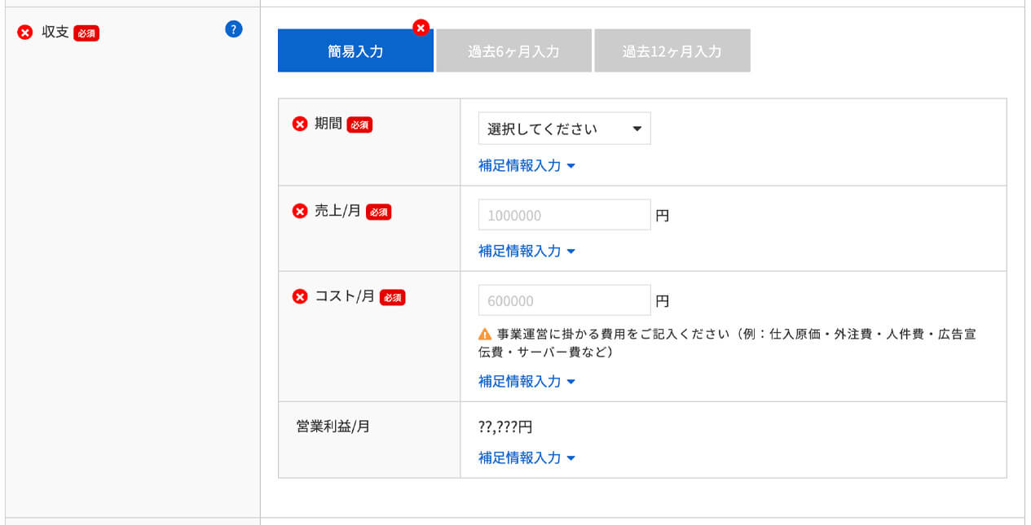
Task: Click the red error icon beside コスト/月
Action: (x=300, y=296)
